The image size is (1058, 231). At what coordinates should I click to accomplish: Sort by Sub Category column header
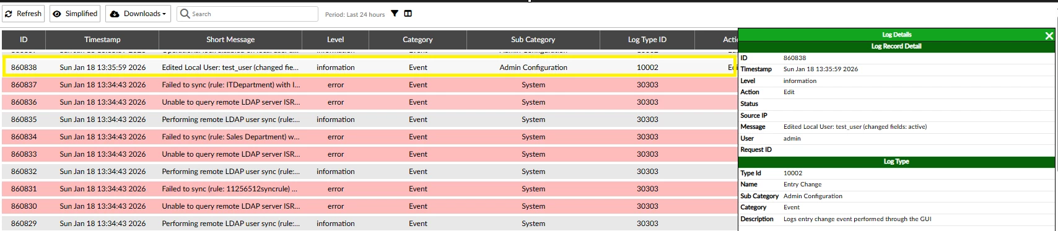(x=533, y=40)
